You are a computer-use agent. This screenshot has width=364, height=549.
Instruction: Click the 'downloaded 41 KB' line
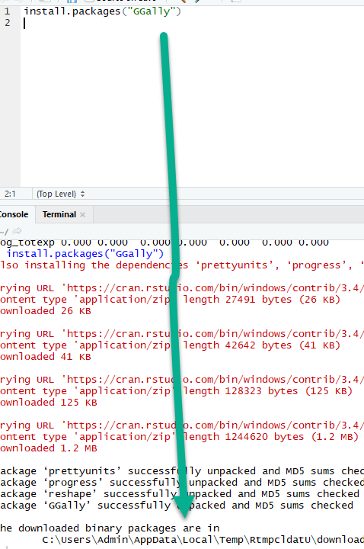[46, 357]
